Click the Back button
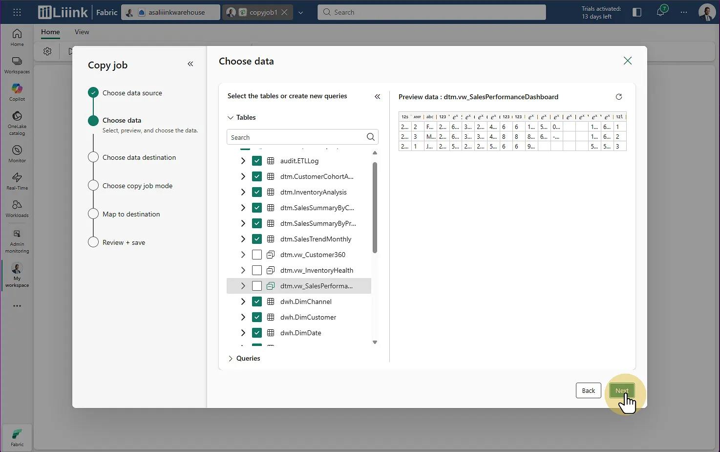The image size is (720, 452). (x=588, y=390)
